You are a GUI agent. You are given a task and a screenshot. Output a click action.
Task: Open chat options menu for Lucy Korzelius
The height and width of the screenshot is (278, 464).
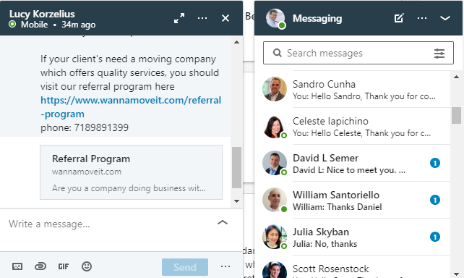202,18
